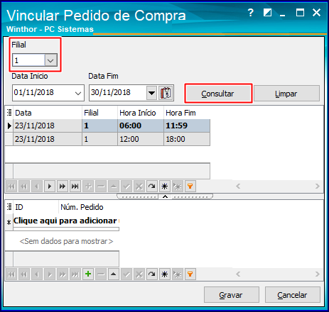Go to previous record in schedule grid navigator
The image size is (329, 312).
pos(37,186)
